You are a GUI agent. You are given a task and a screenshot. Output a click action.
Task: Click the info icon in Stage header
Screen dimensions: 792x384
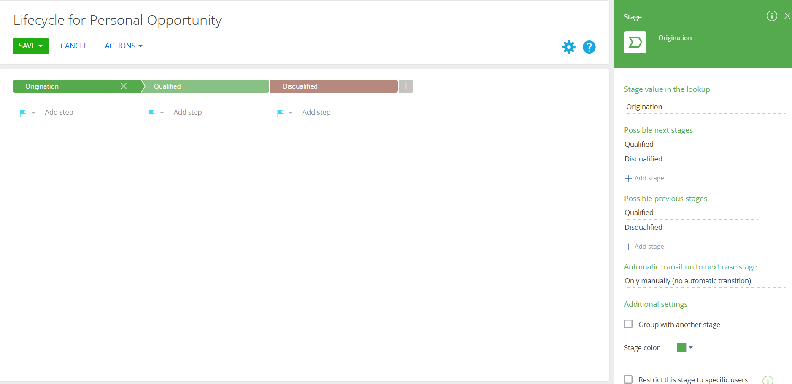tap(772, 16)
